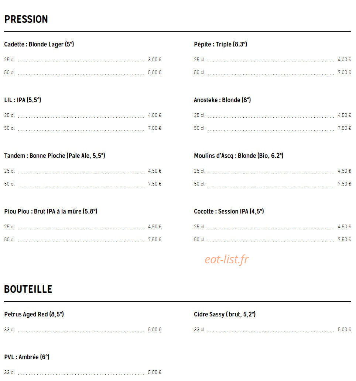Open the eat-list.fr watermark link

coord(226,259)
